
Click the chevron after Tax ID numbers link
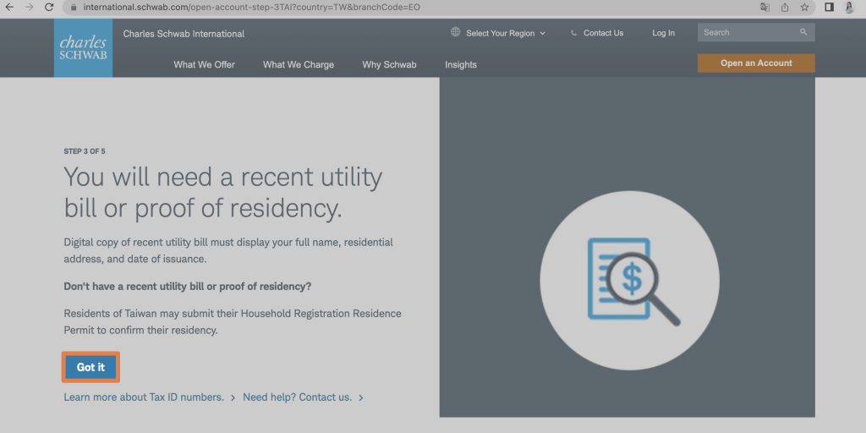233,397
